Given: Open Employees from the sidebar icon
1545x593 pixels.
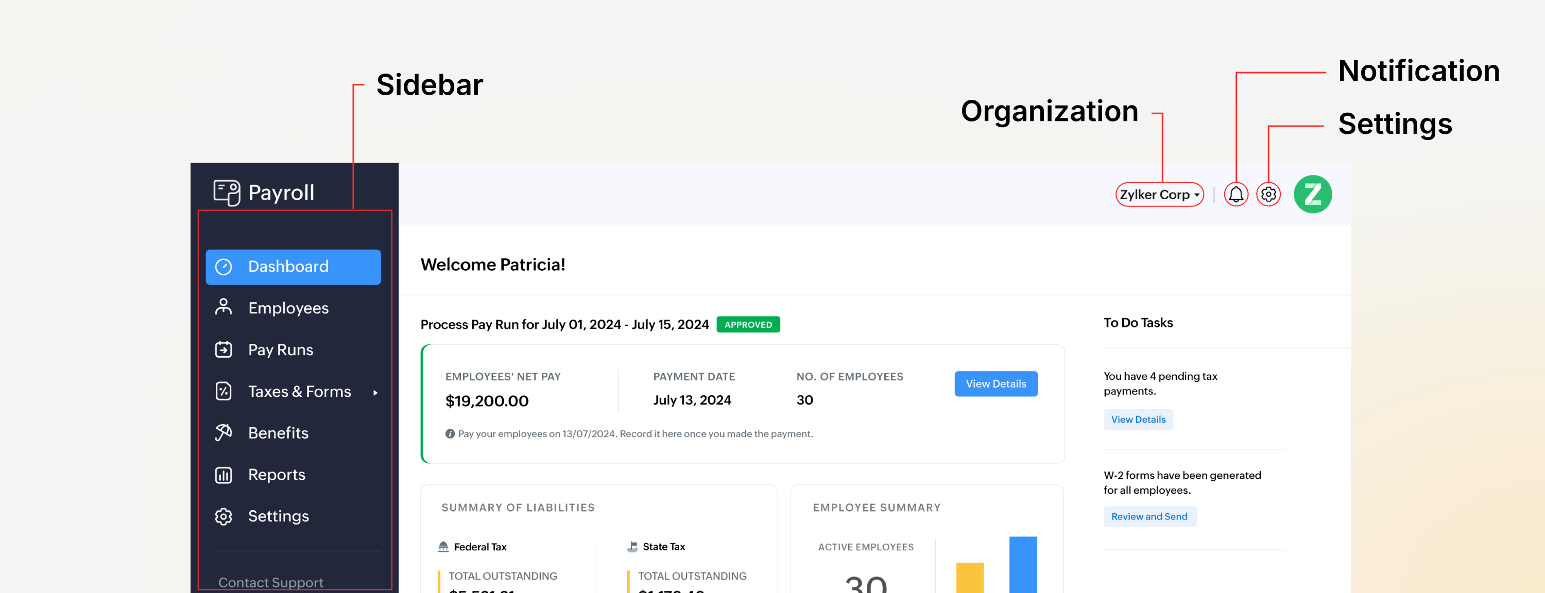Looking at the screenshot, I should pyautogui.click(x=225, y=308).
